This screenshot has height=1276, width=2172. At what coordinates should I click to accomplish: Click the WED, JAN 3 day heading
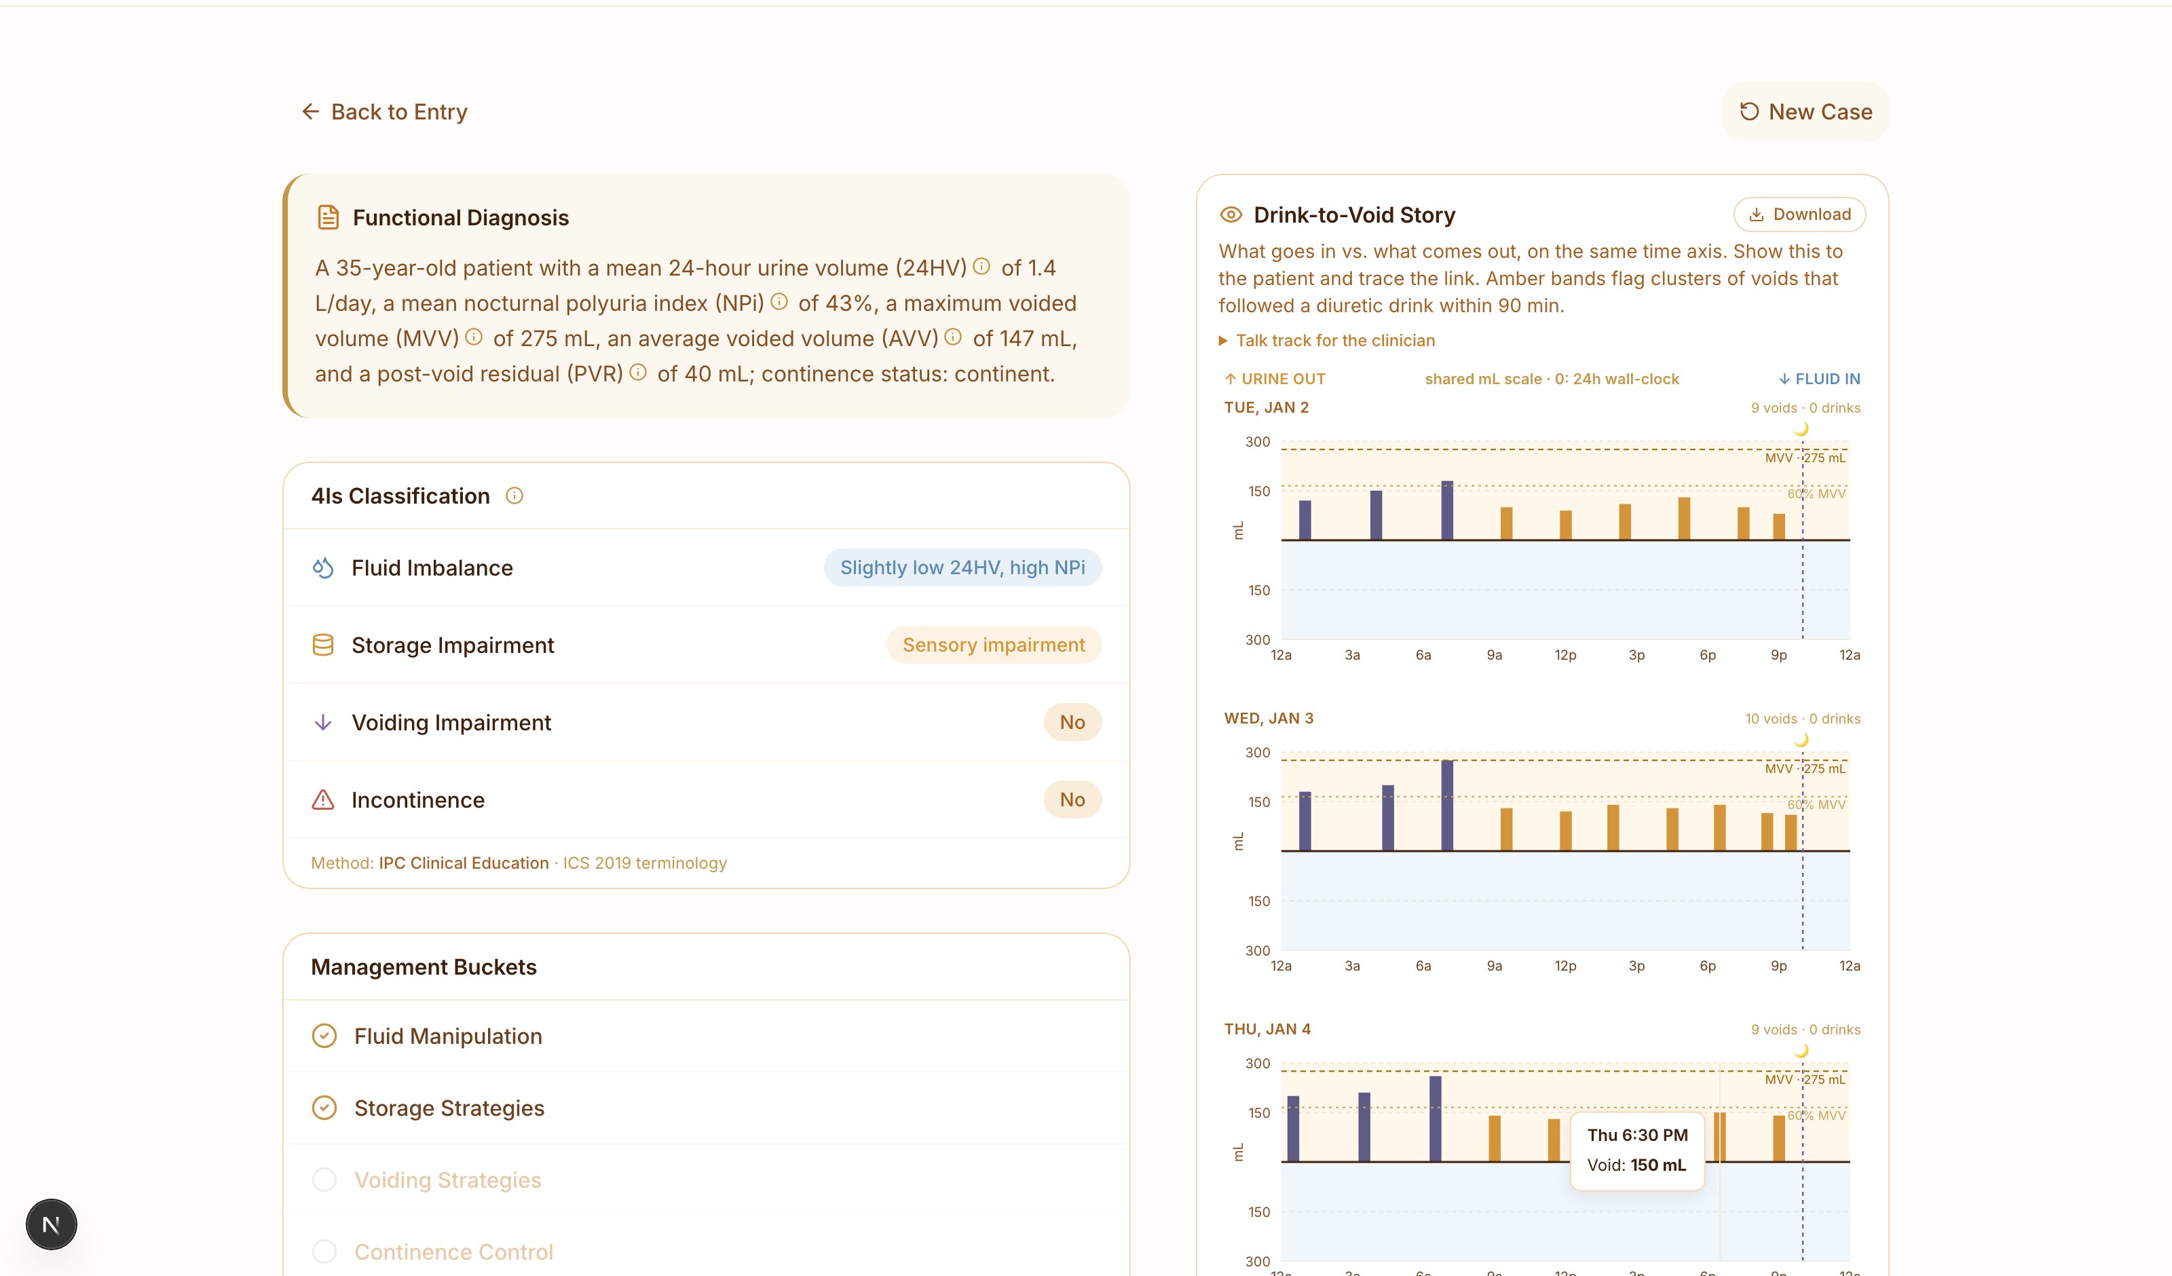click(x=1269, y=719)
